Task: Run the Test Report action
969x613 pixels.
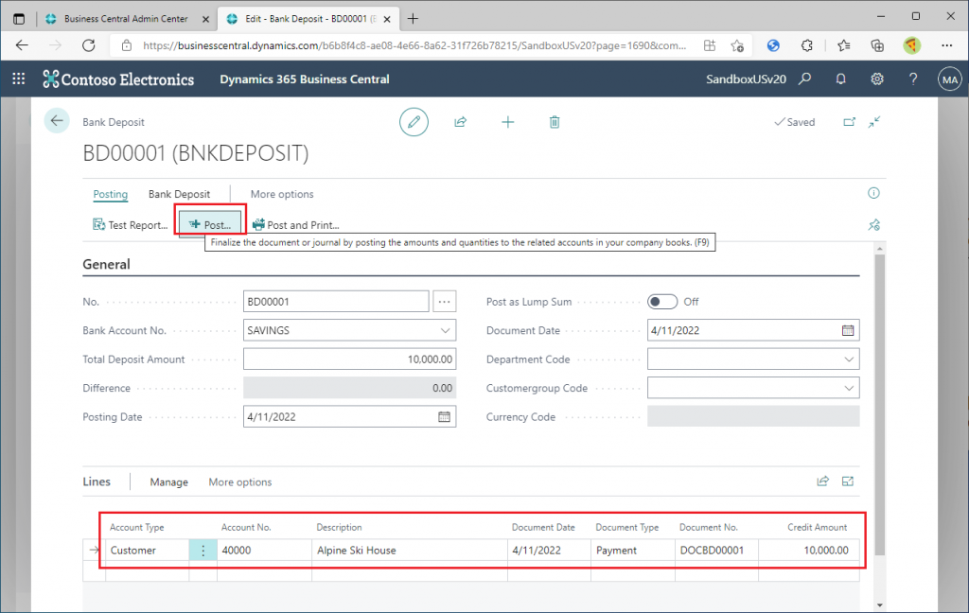Action: pos(131,225)
